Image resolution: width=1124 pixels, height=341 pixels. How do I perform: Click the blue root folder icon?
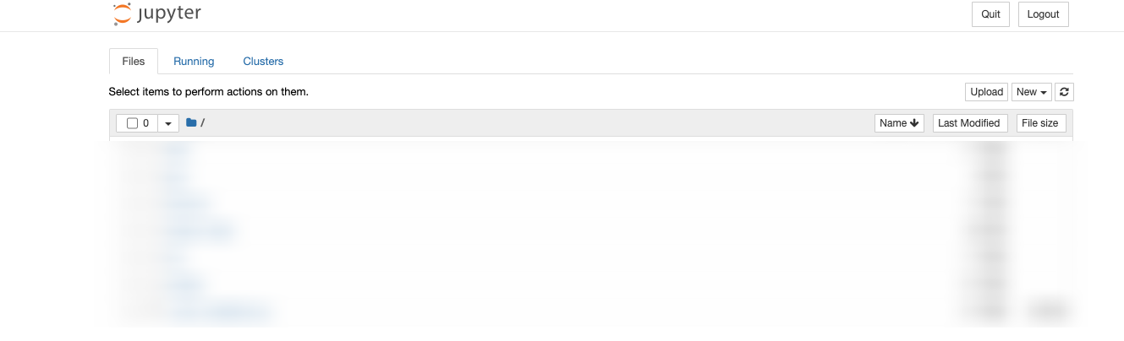coord(191,123)
